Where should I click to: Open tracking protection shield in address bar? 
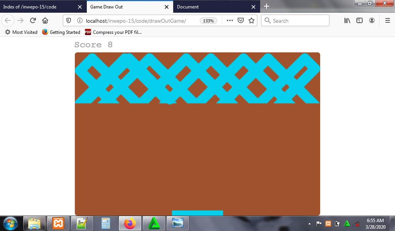69,21
